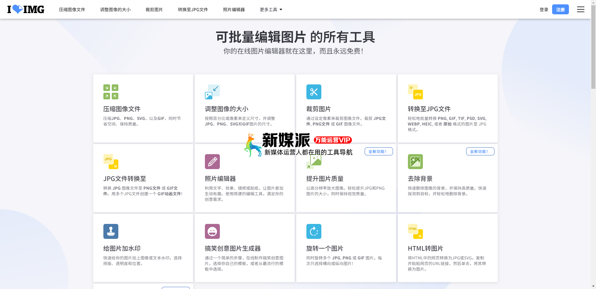Click the convert-from-JPG icon
Screen dimensions: 596x289
pyautogui.click(x=111, y=162)
